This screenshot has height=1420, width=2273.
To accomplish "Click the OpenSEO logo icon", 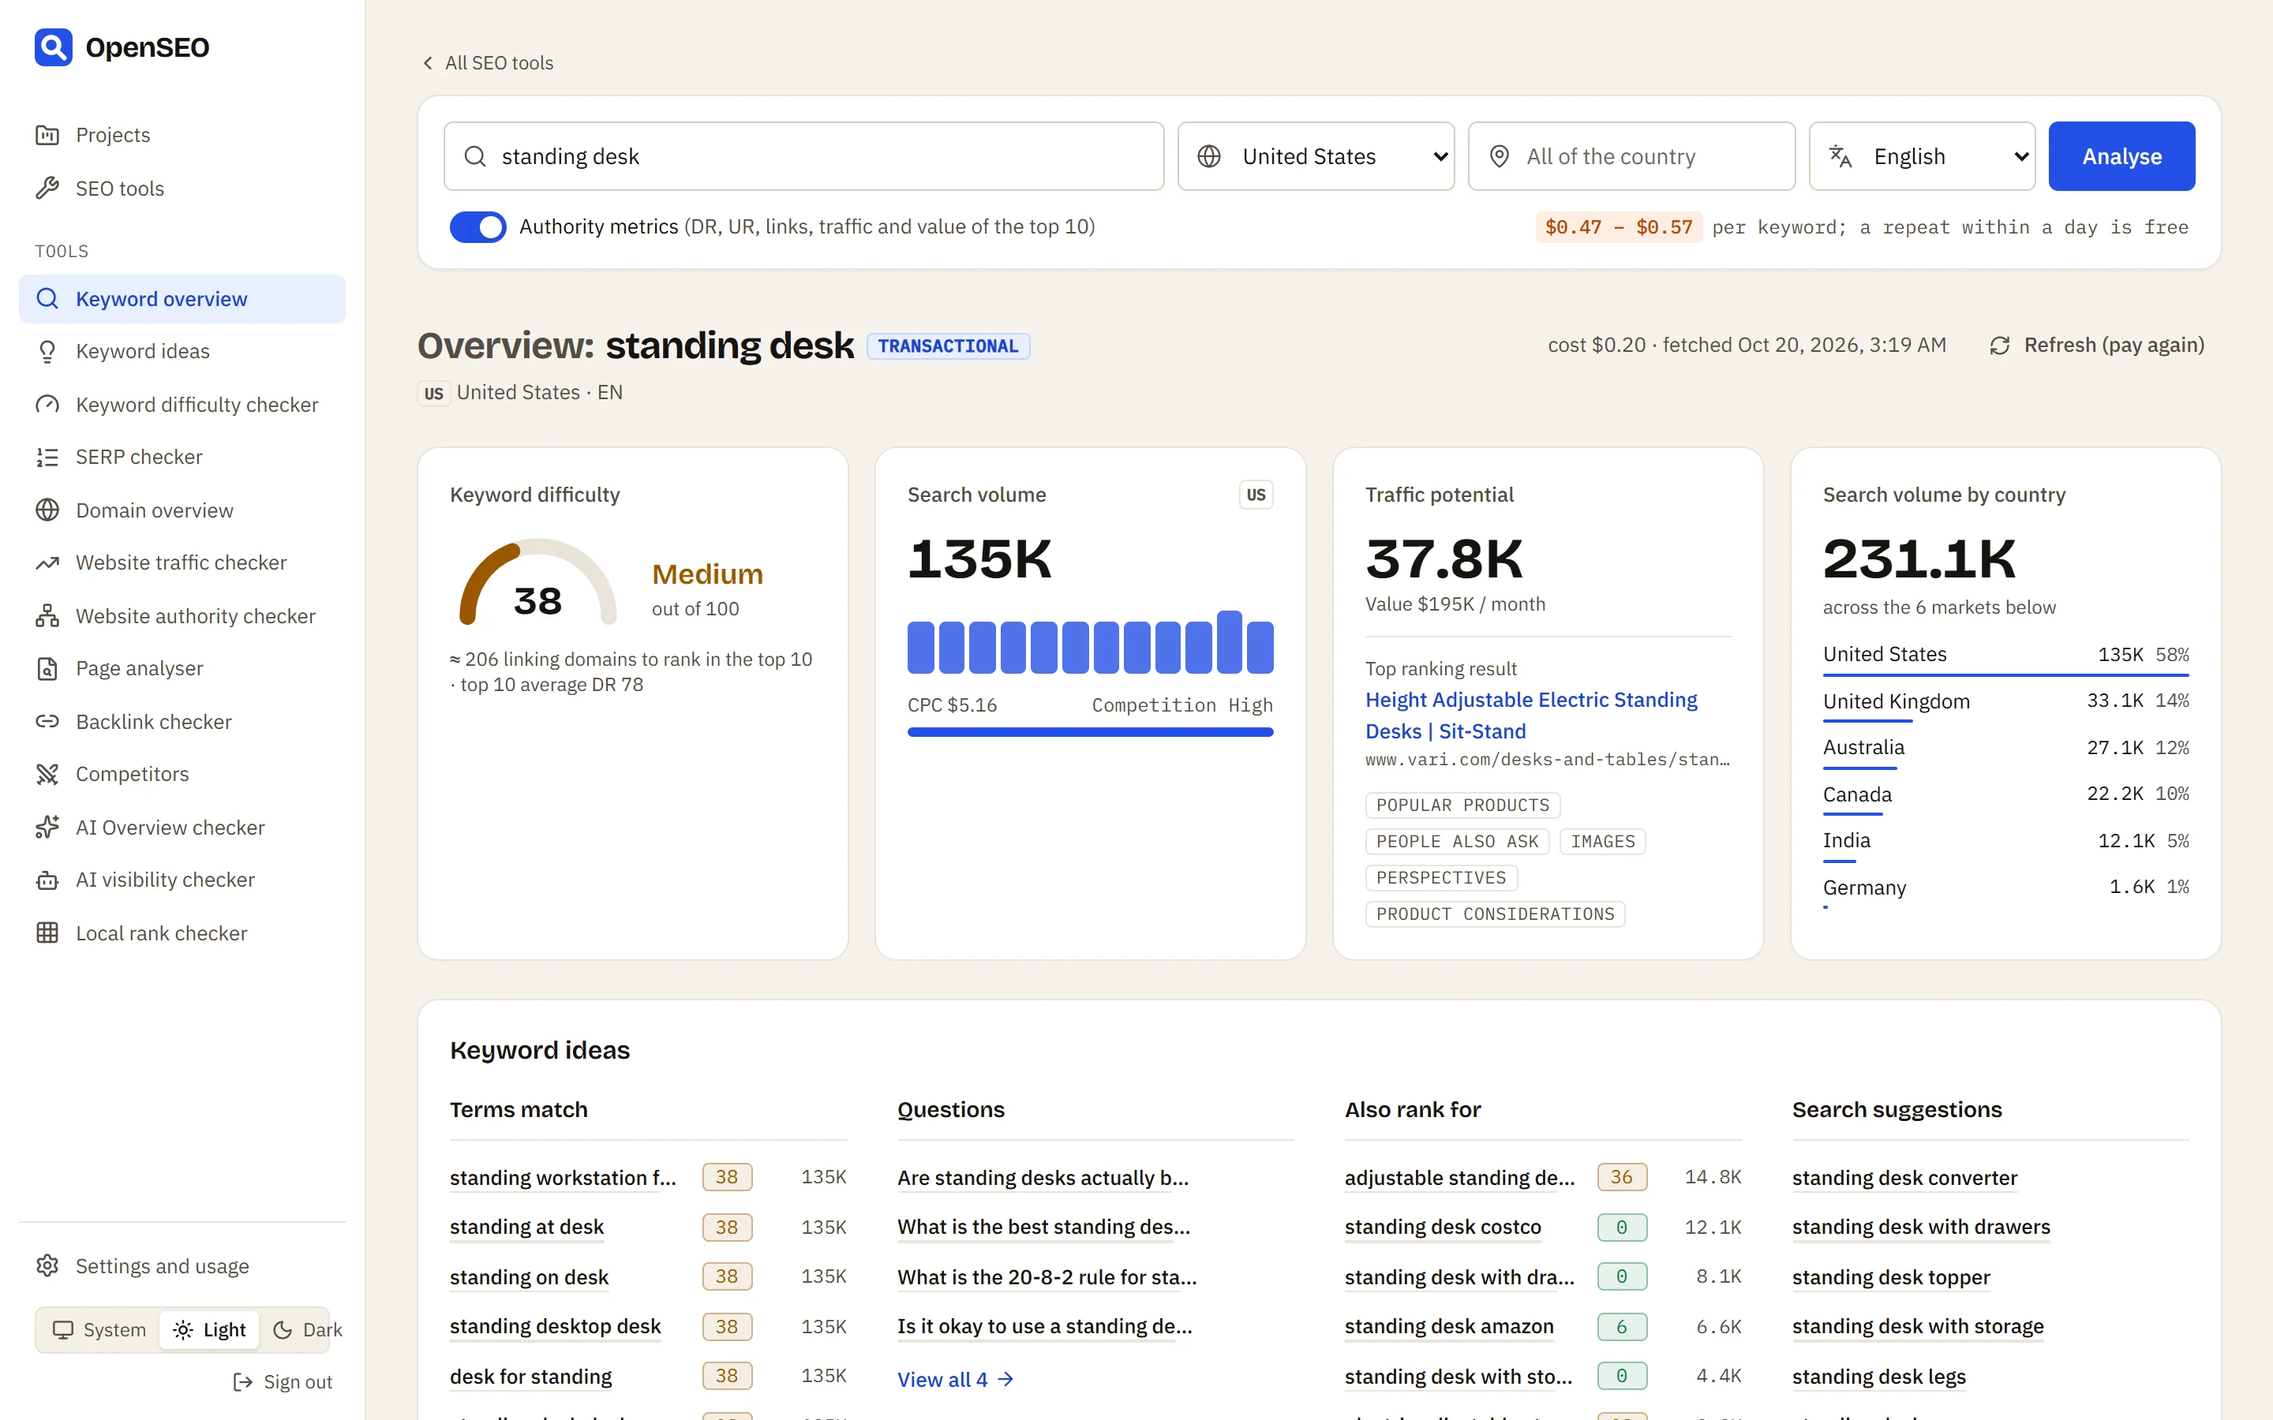I will tap(54, 47).
